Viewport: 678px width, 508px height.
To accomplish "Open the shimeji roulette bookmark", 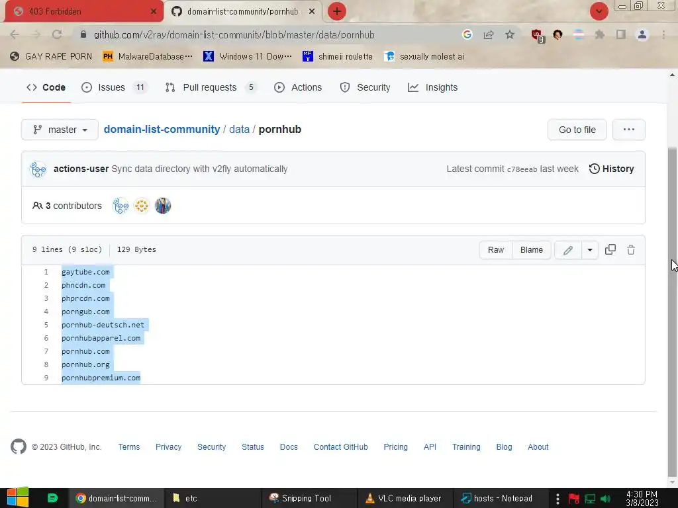I will coord(338,56).
